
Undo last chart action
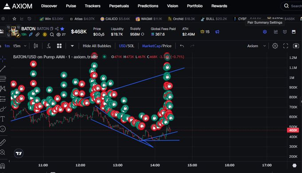[182, 46]
